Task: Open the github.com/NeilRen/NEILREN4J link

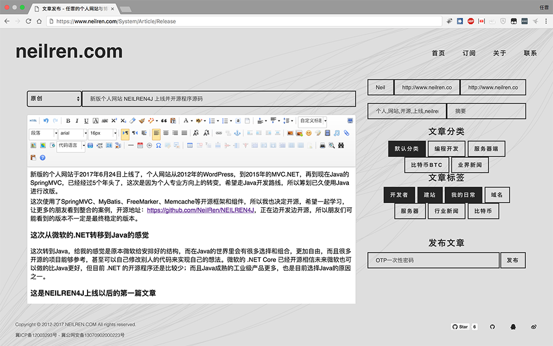Action: (x=200, y=210)
